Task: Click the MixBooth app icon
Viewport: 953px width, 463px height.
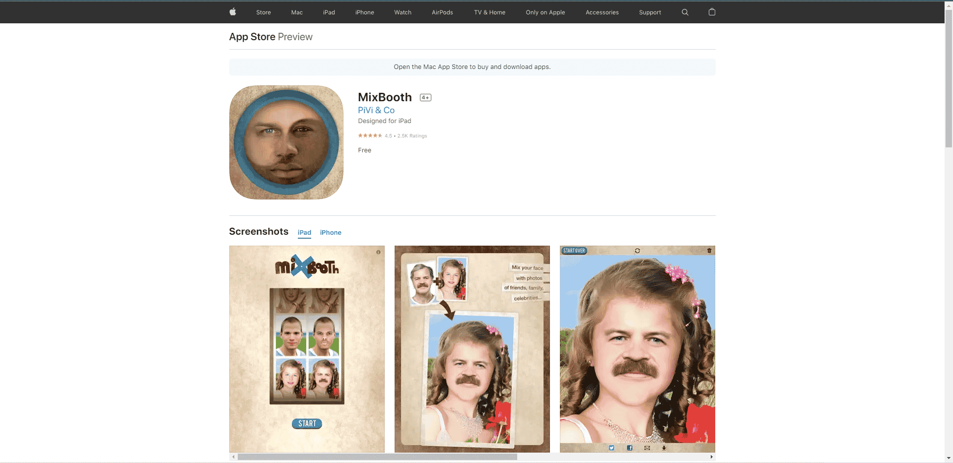Action: coord(286,142)
